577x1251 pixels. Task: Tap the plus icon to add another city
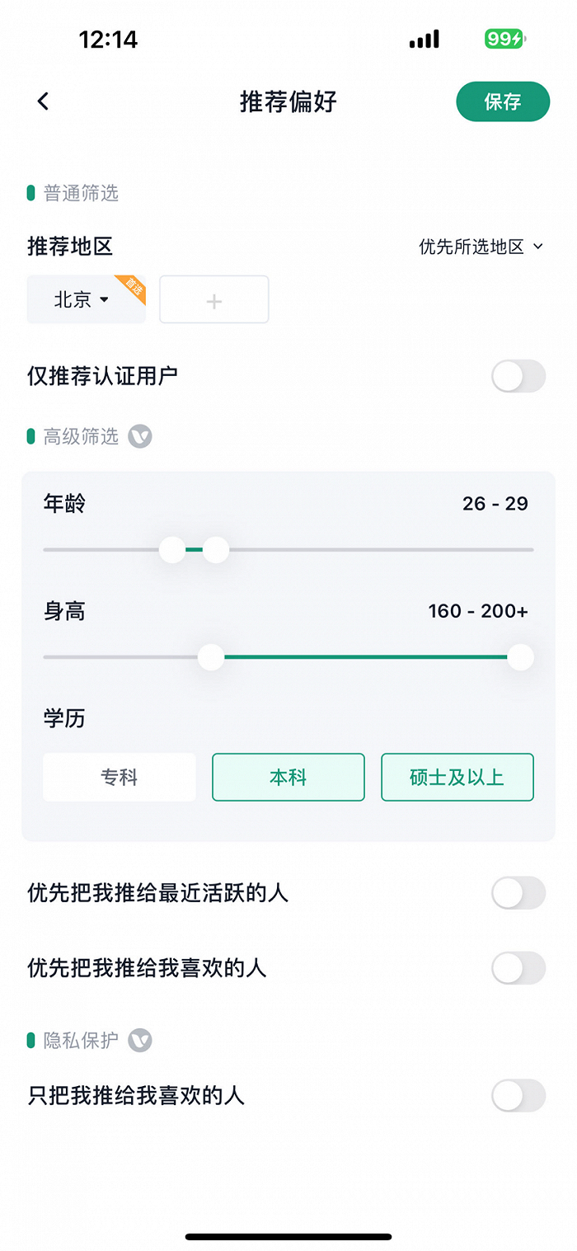pos(213,299)
